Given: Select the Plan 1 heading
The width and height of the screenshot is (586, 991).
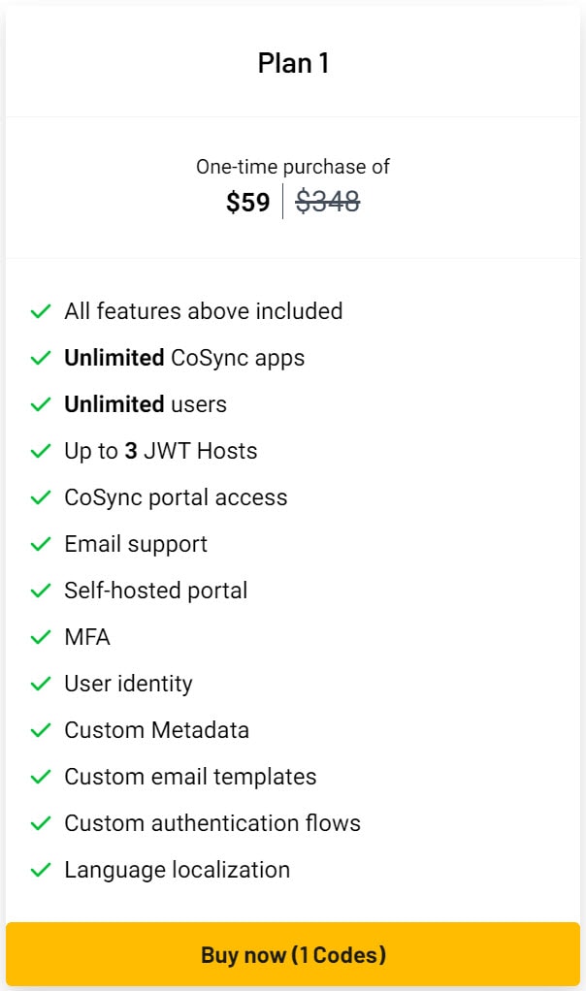Looking at the screenshot, I should pos(293,62).
